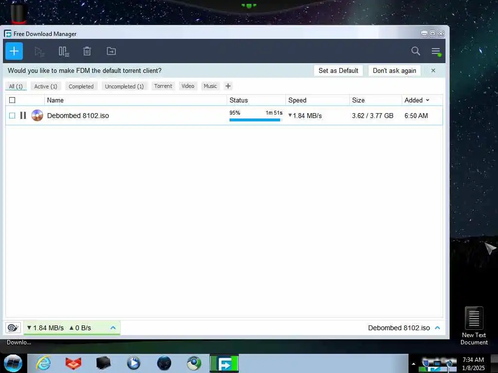Toggle Added column sort dropdown arrow
Screen dimensions: 498x373
(427, 100)
